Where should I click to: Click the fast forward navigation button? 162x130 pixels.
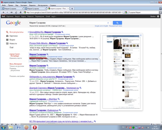pyautogui.click(x=12, y=12)
